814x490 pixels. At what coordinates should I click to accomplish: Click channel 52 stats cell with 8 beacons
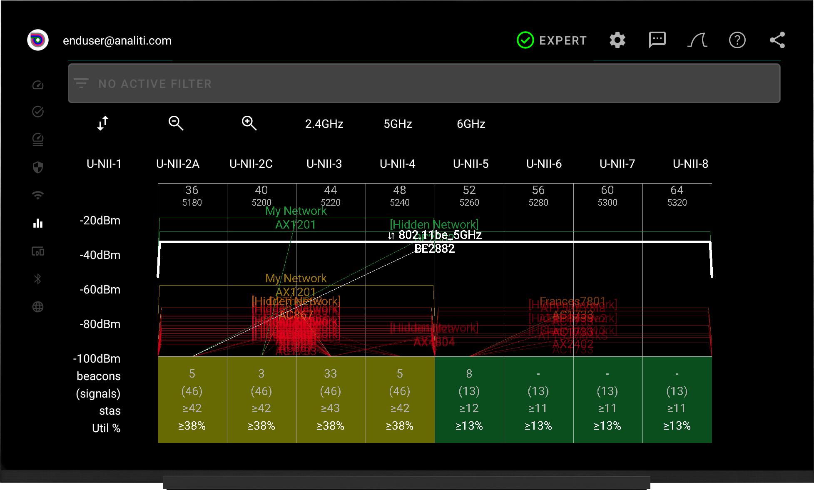click(469, 400)
